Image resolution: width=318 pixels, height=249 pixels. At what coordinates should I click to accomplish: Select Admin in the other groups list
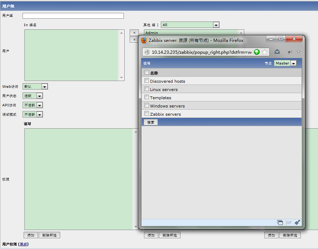tap(151, 33)
